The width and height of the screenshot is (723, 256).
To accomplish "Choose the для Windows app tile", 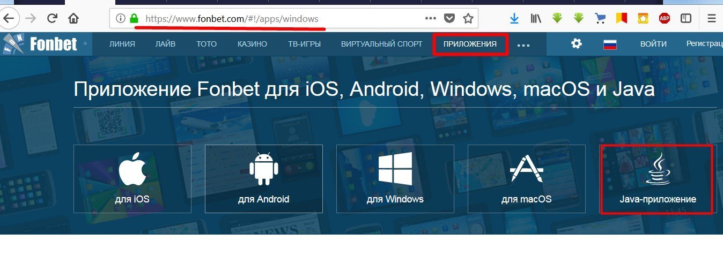I will pos(395,178).
